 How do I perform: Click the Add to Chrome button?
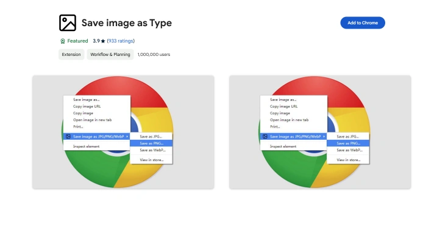363,23
